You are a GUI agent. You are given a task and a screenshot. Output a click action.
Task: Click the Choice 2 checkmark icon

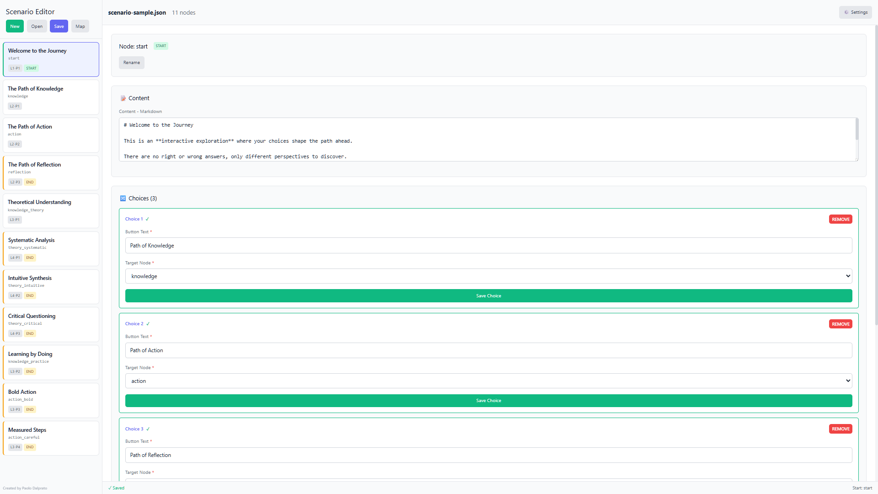[x=148, y=324]
